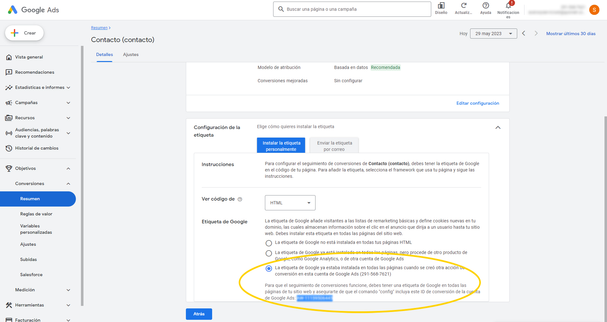This screenshot has height=322, width=607.
Task: Click the Actualizar refresh icon
Action: coord(463,6)
